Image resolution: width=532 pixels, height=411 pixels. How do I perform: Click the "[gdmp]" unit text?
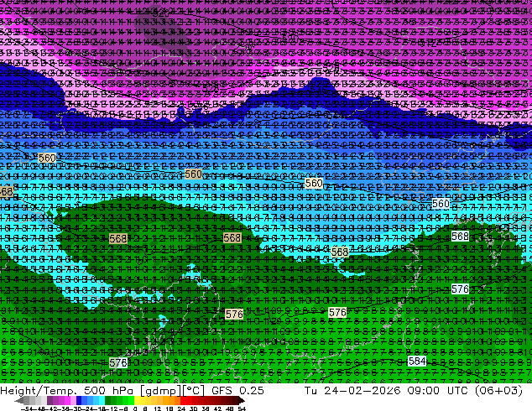point(159,390)
